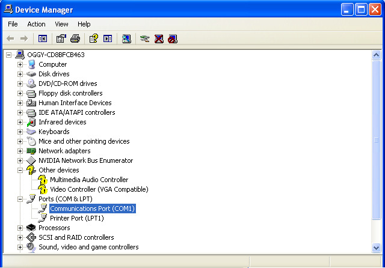Expand NVIDIA Network Bus Enumerator node
Screen dimensions: 385x268
pos(20,160)
